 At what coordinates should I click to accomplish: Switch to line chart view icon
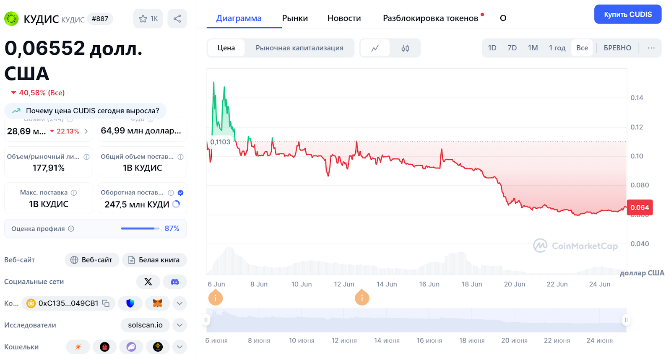pyautogui.click(x=375, y=48)
